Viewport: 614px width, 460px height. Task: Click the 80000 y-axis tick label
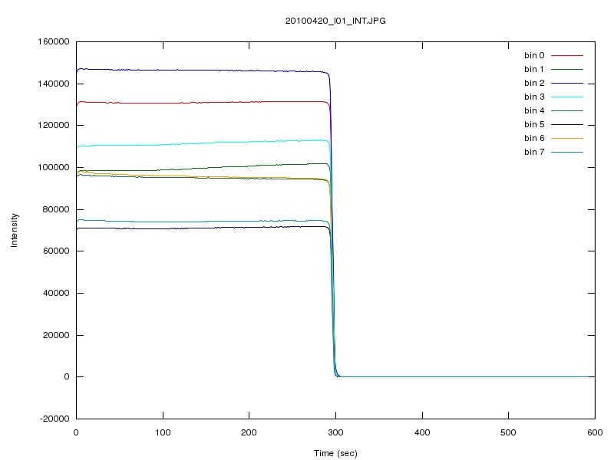(56, 209)
